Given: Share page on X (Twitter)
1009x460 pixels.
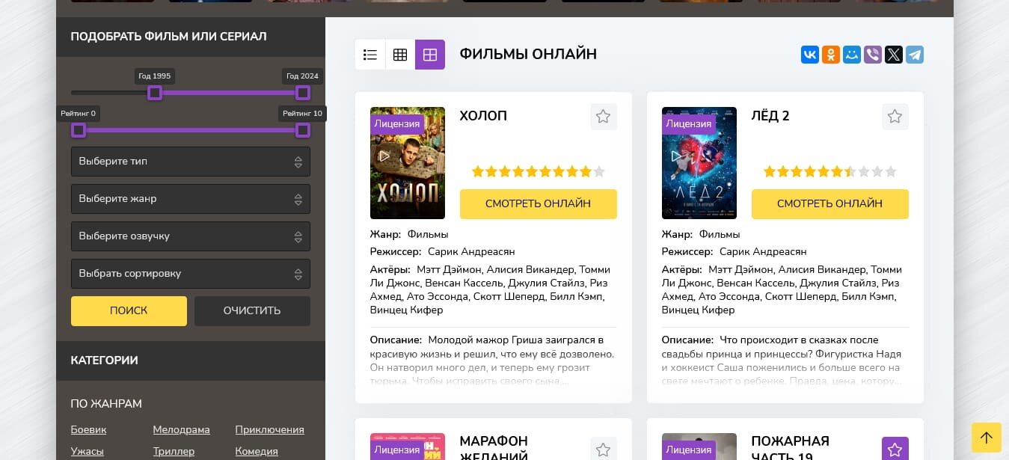Looking at the screenshot, I should tap(894, 55).
